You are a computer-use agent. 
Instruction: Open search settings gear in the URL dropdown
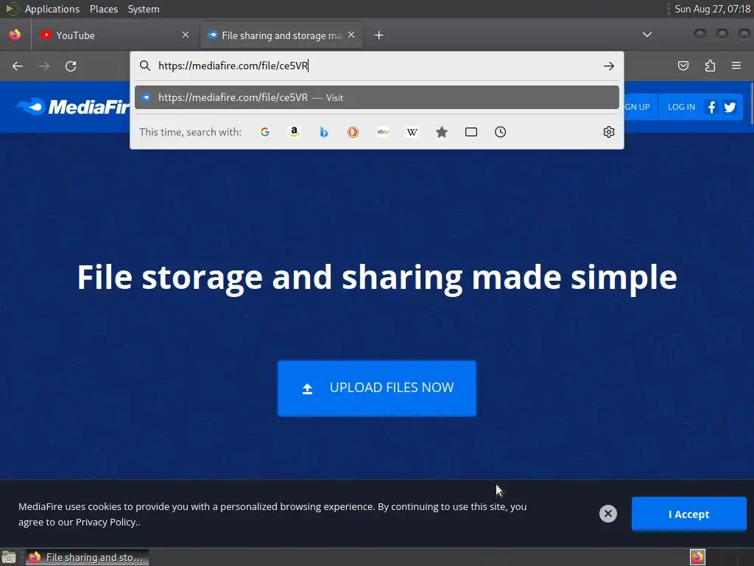[x=609, y=132]
